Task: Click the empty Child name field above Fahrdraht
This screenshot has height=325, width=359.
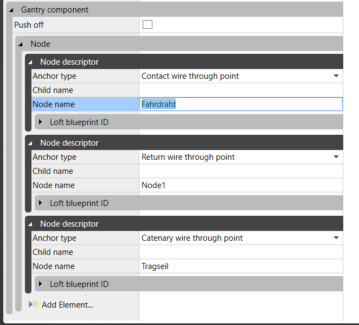Action: point(241,90)
